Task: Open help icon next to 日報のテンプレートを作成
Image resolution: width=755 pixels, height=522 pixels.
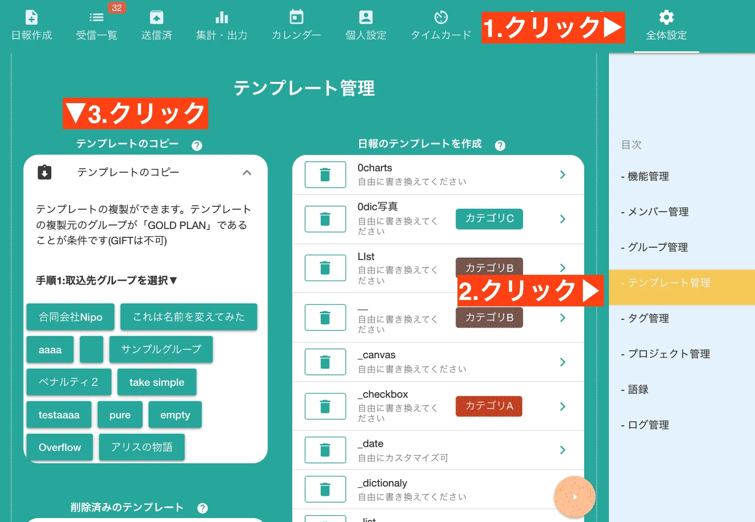Action: (500, 145)
